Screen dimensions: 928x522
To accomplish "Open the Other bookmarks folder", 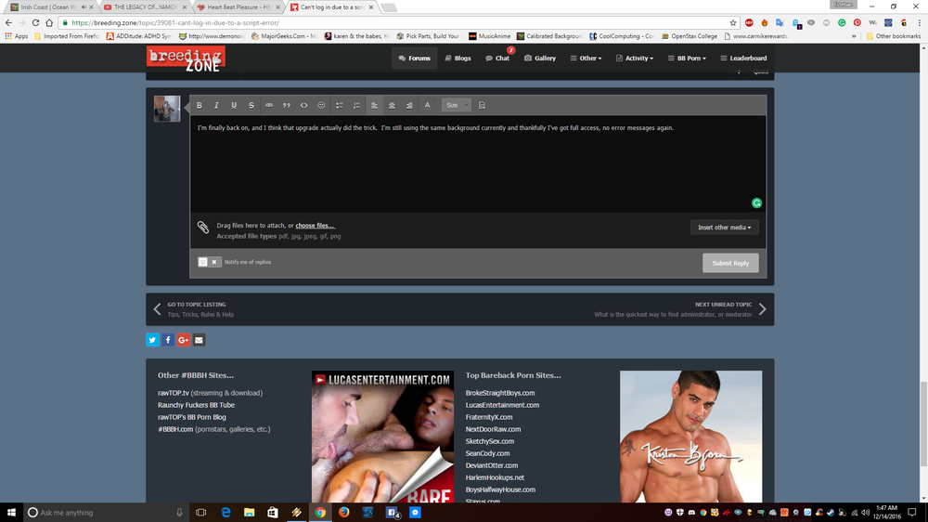I will coord(894,36).
